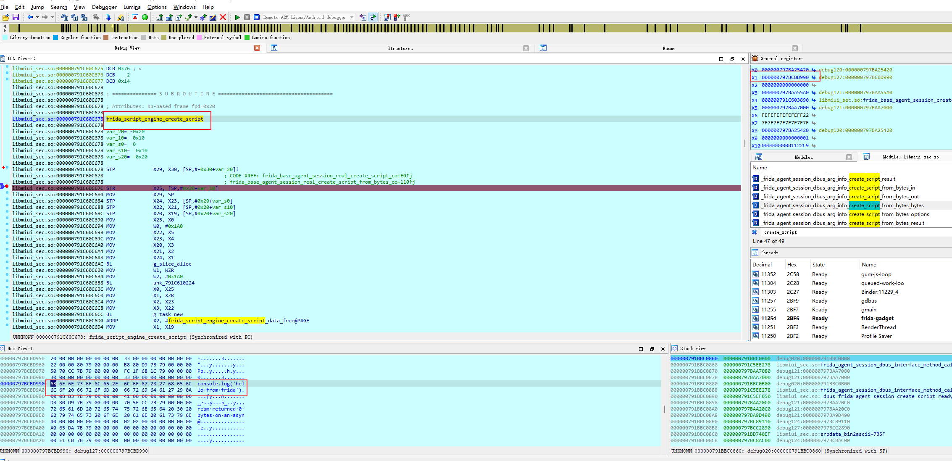Image resolution: width=952 pixels, height=461 pixels.
Task: Open the Debugger menu
Action: click(104, 7)
